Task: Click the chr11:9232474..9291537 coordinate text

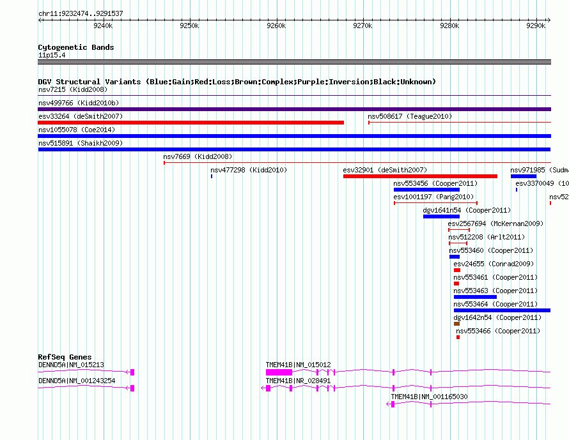Action: [x=81, y=13]
